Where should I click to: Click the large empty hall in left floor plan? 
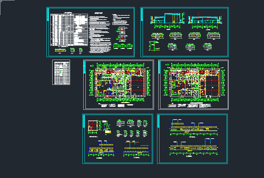coord(138,86)
